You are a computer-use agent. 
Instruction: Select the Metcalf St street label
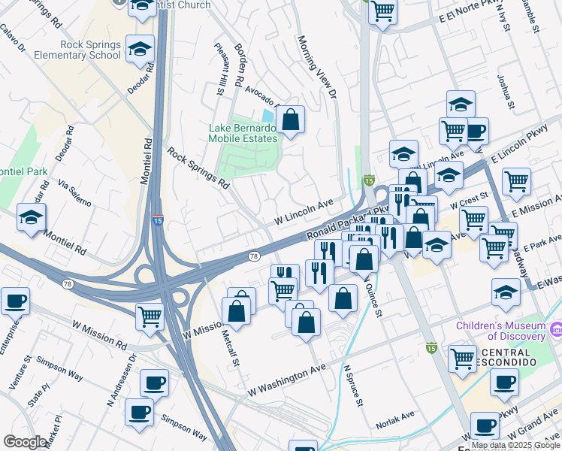[x=230, y=348]
